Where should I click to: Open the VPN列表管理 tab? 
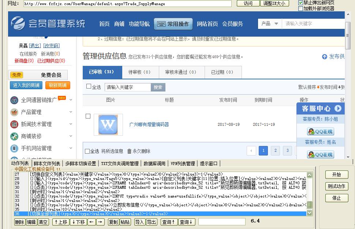click(x=183, y=164)
